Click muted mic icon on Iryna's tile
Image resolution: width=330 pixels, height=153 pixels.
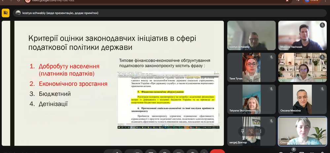[322, 57]
